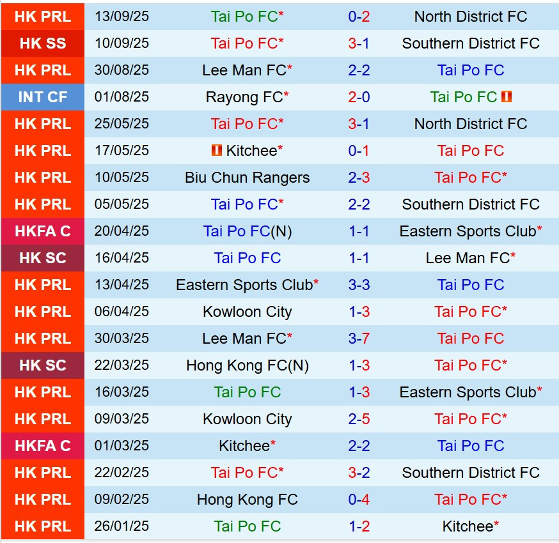Open Rayong FC team link
The width and height of the screenshot is (559, 543).
[x=244, y=97]
